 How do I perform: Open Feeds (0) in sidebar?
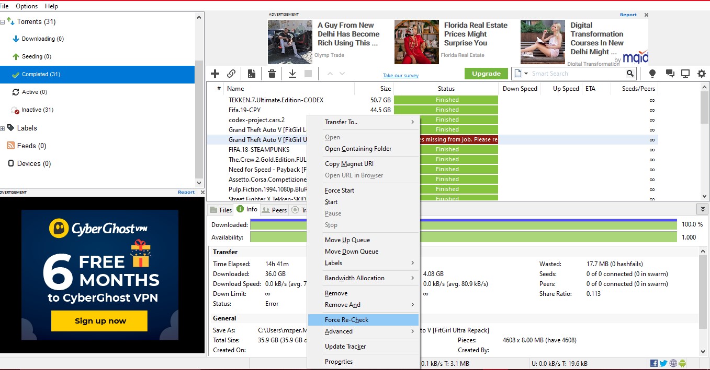pyautogui.click(x=31, y=146)
